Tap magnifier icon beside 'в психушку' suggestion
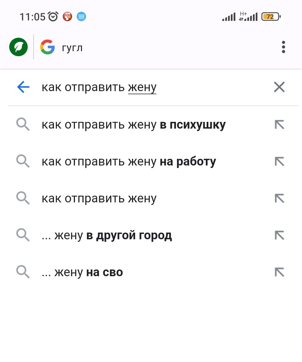 pos(23,124)
